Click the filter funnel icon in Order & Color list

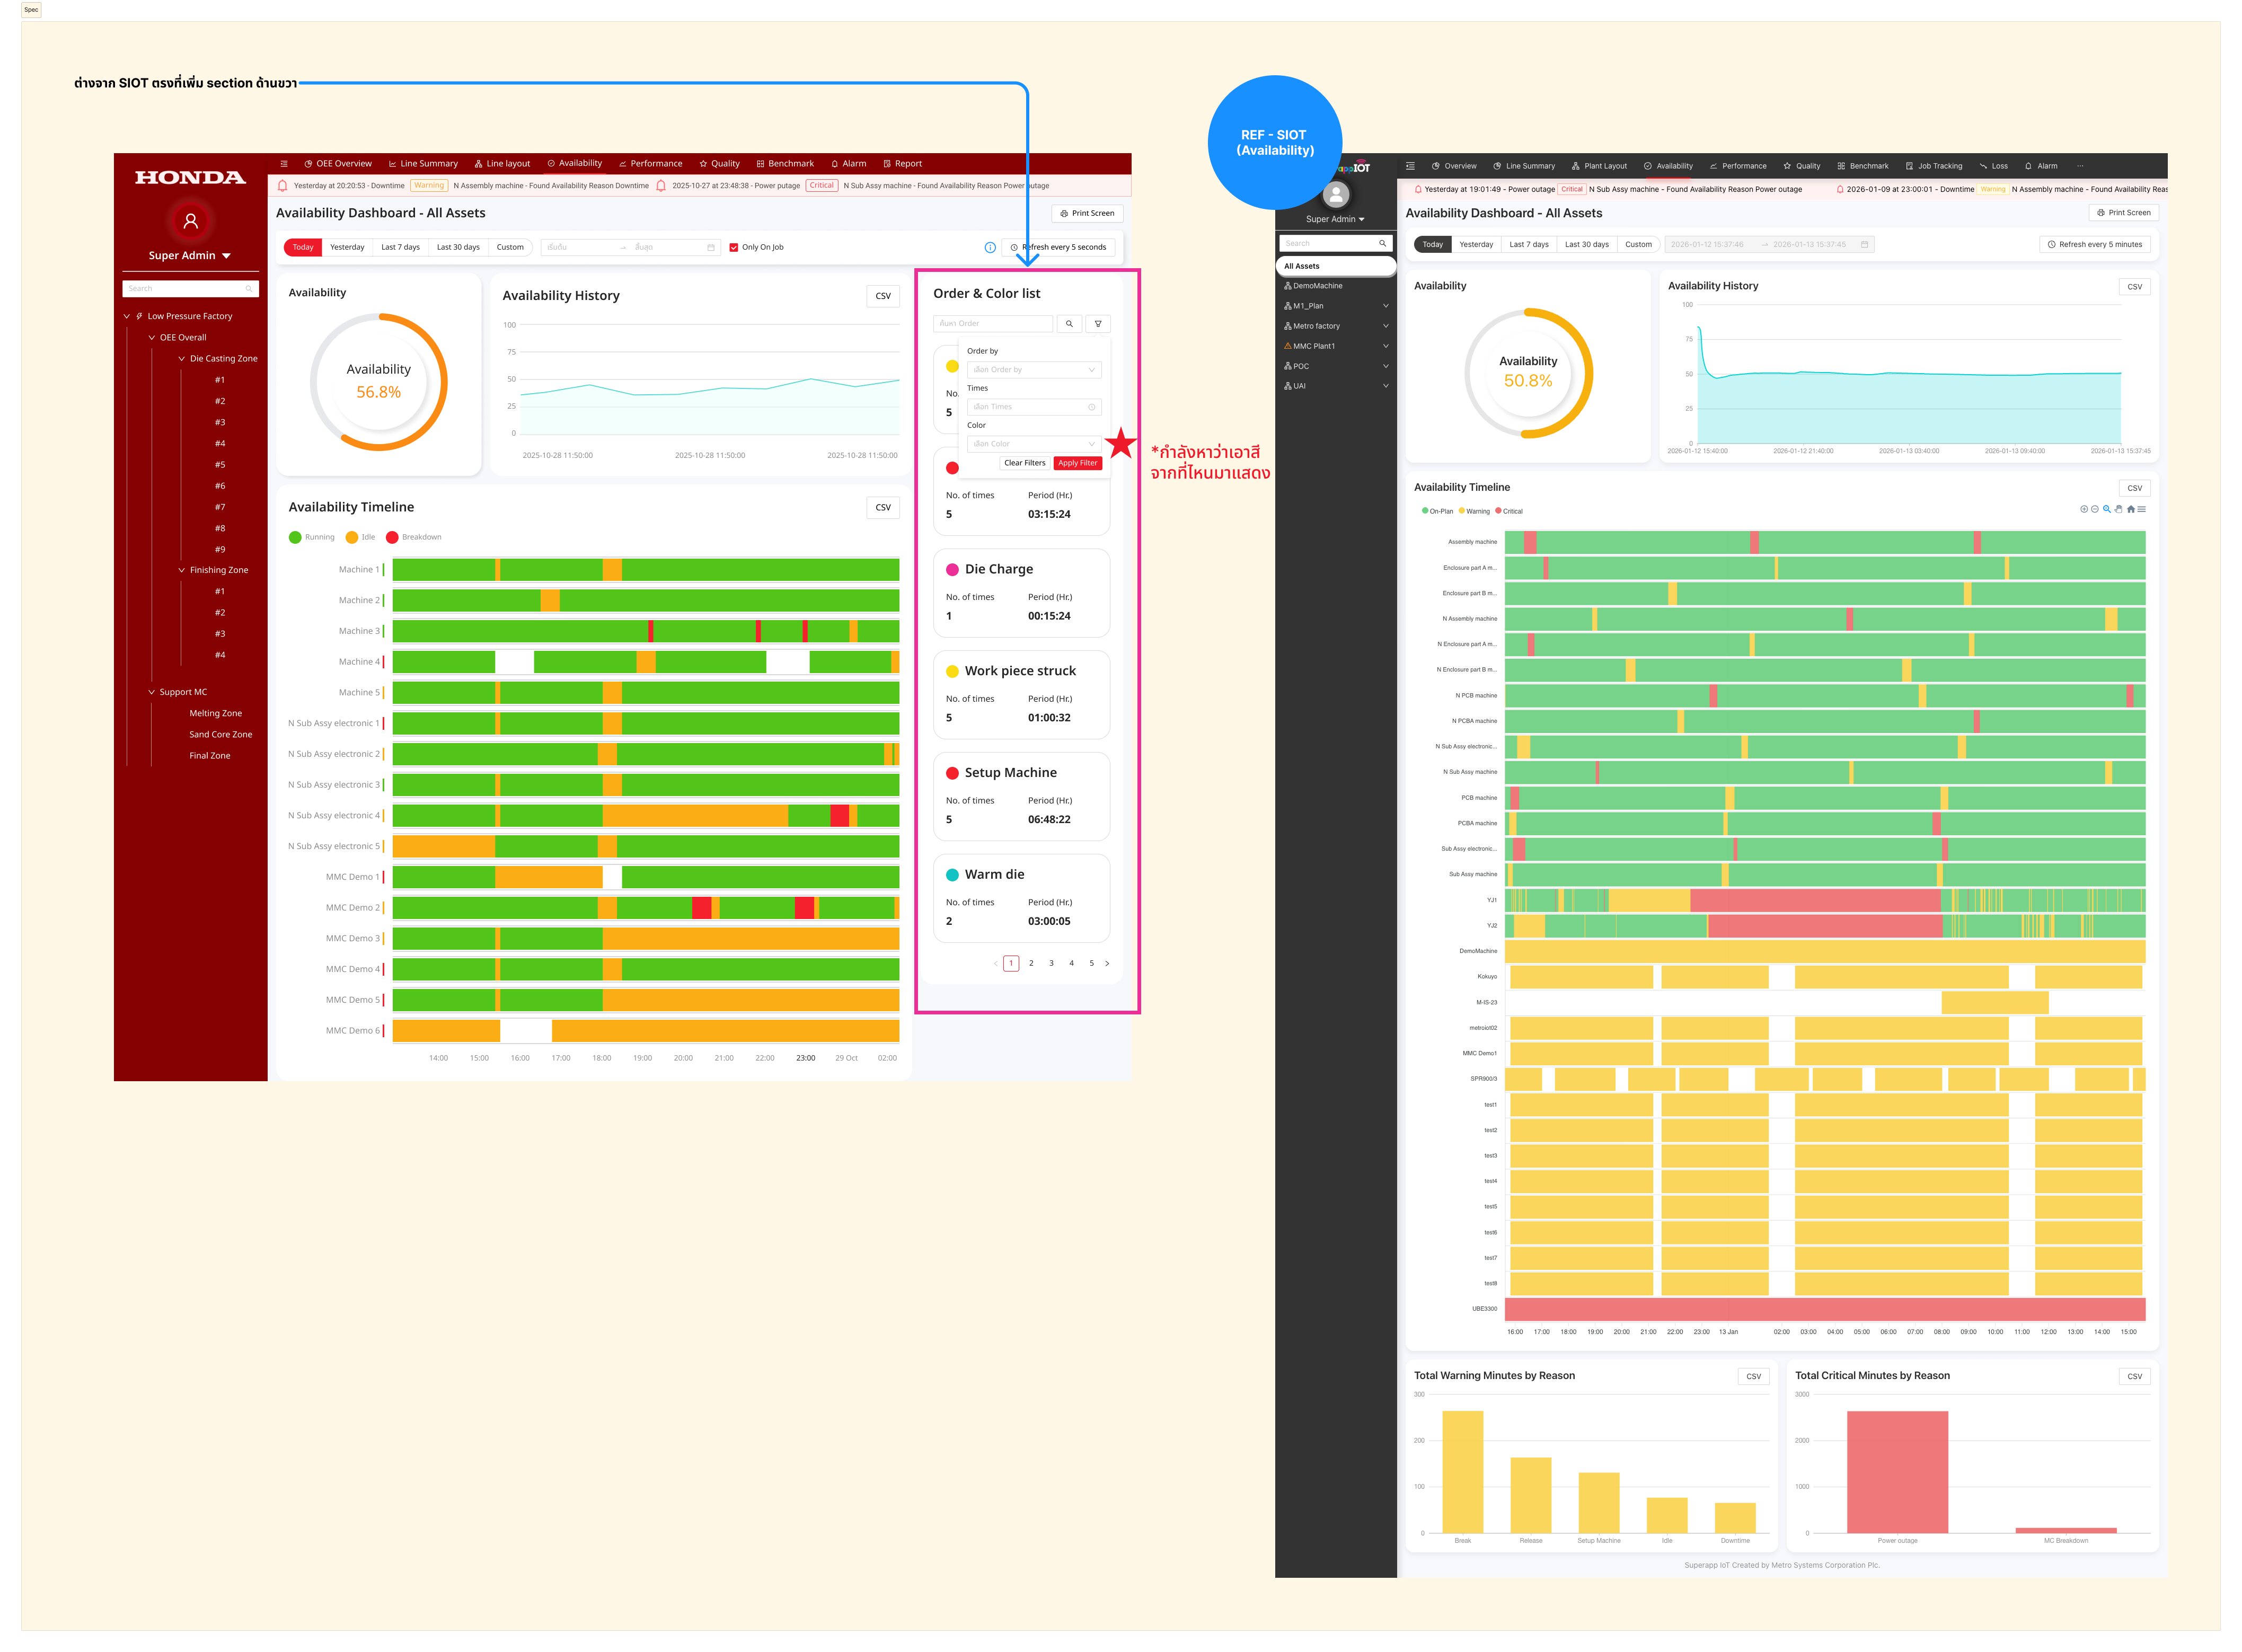[x=1098, y=324]
